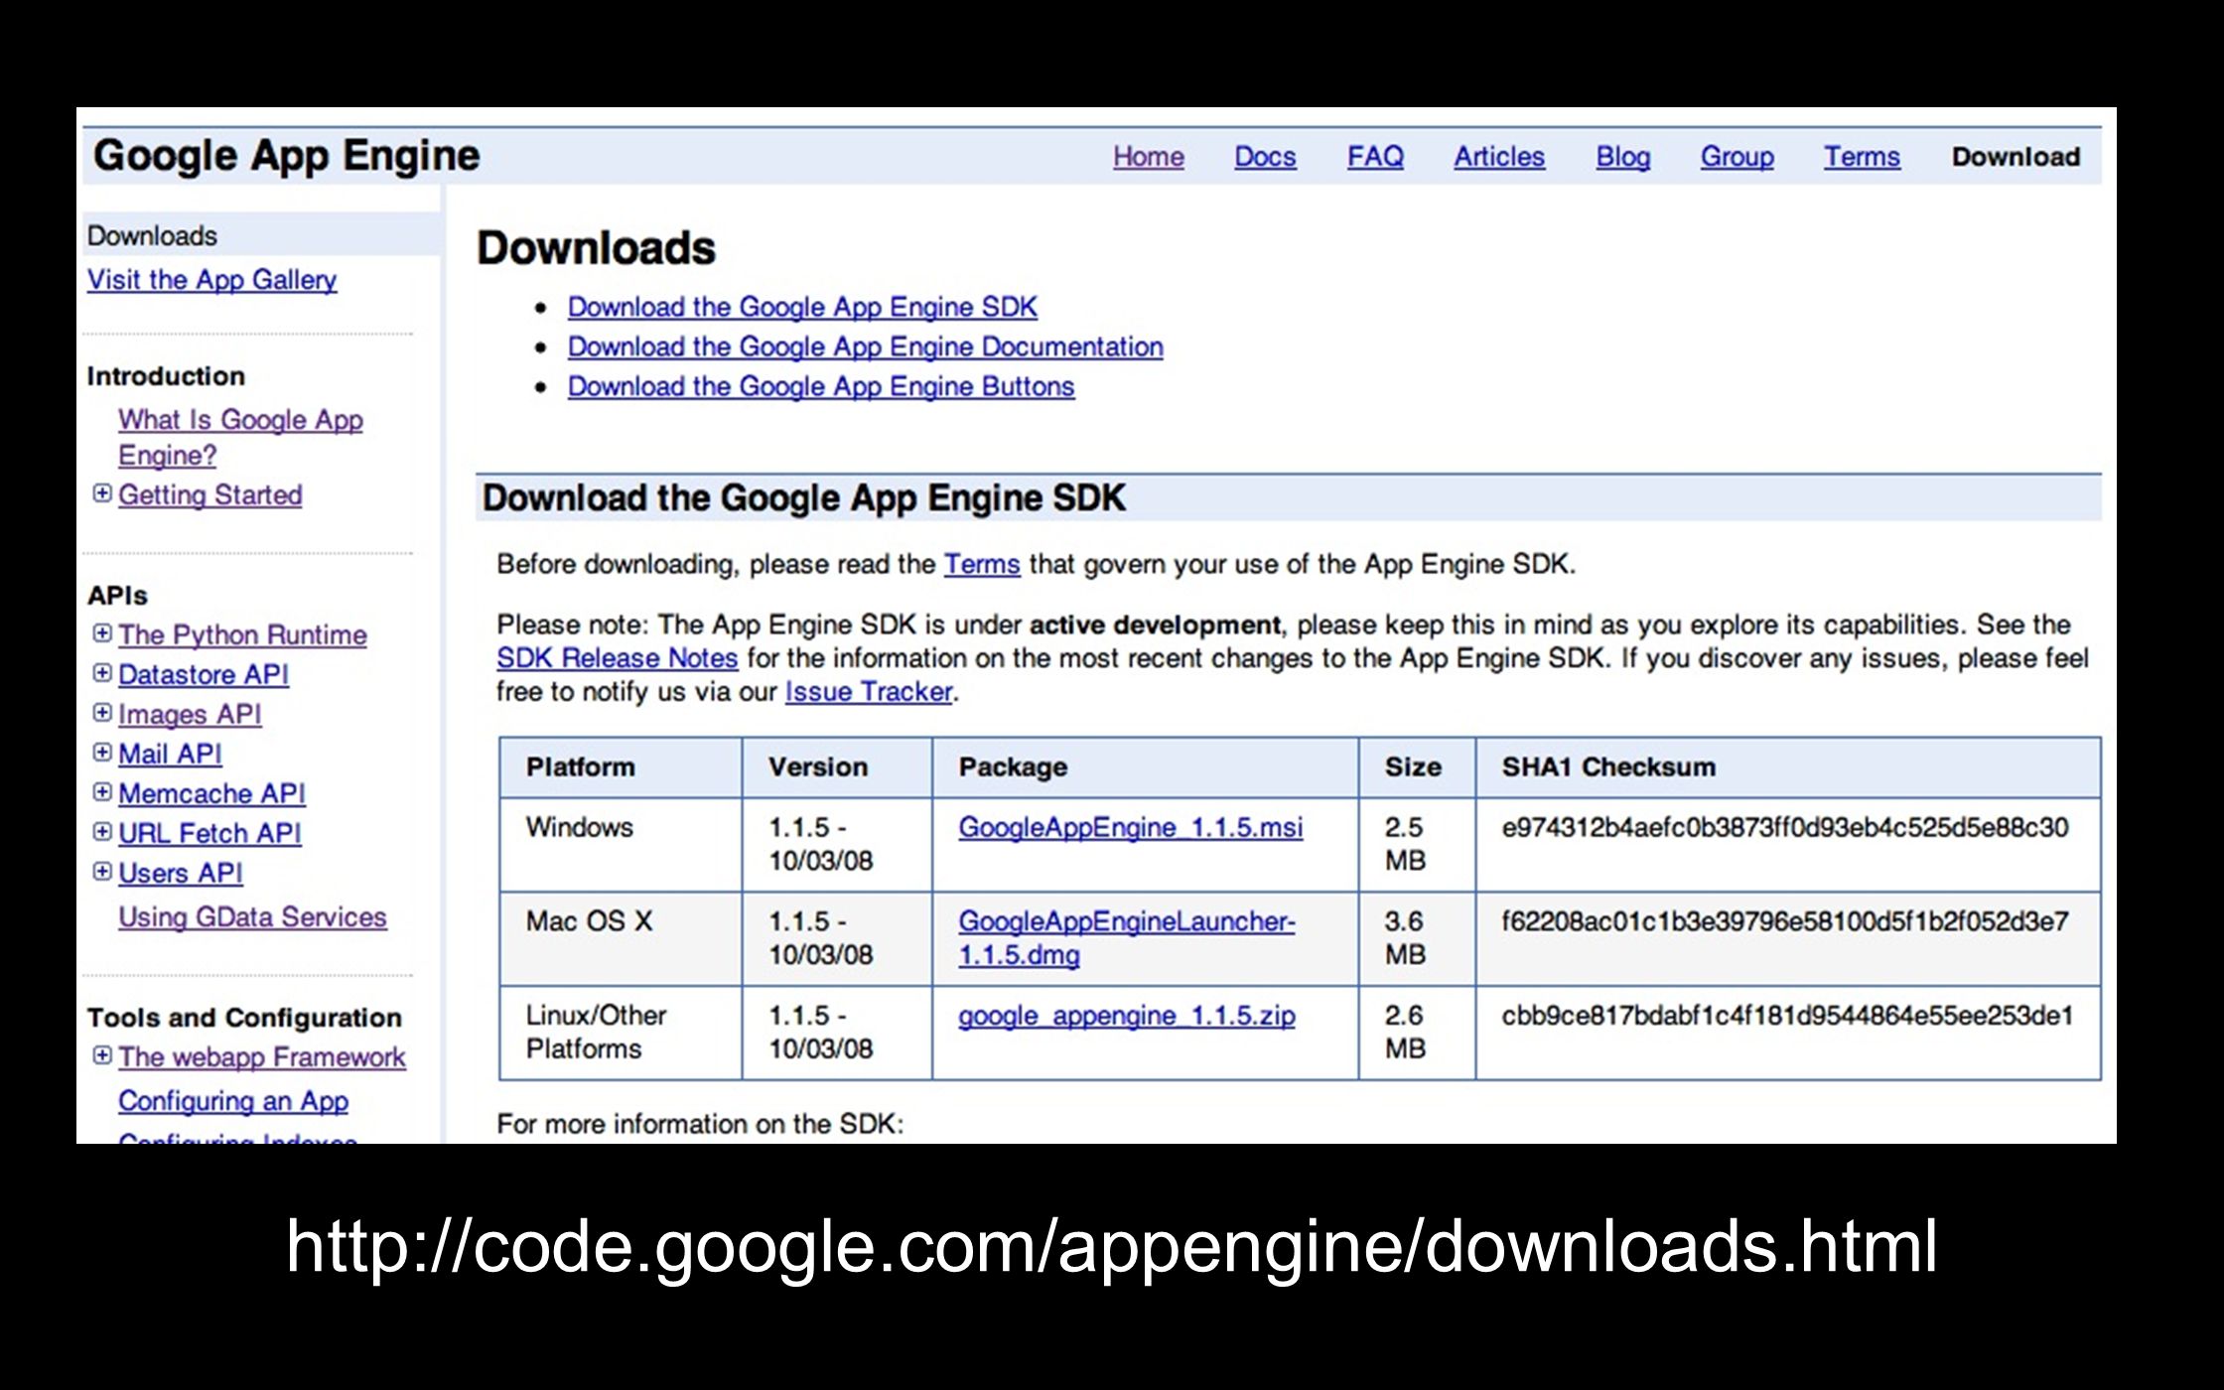Click the Google App Engine page title
This screenshot has height=1390, width=2224.
(x=286, y=156)
